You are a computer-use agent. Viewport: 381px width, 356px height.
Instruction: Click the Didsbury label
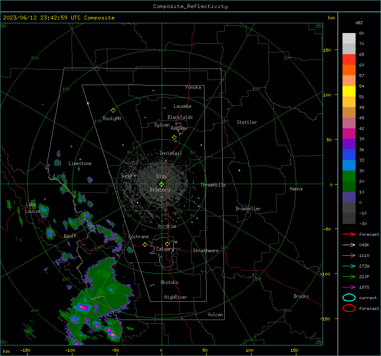coord(160,190)
